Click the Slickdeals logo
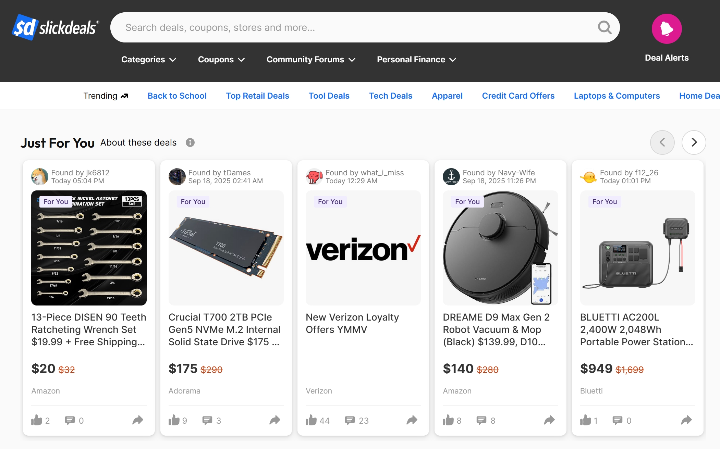720x449 pixels. (x=56, y=27)
